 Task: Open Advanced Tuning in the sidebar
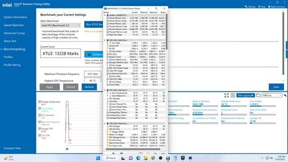[x=14, y=33]
